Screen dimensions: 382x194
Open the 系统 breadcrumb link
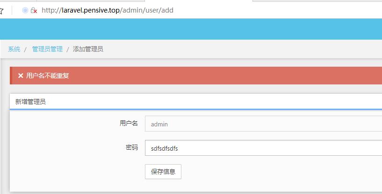(x=14, y=49)
